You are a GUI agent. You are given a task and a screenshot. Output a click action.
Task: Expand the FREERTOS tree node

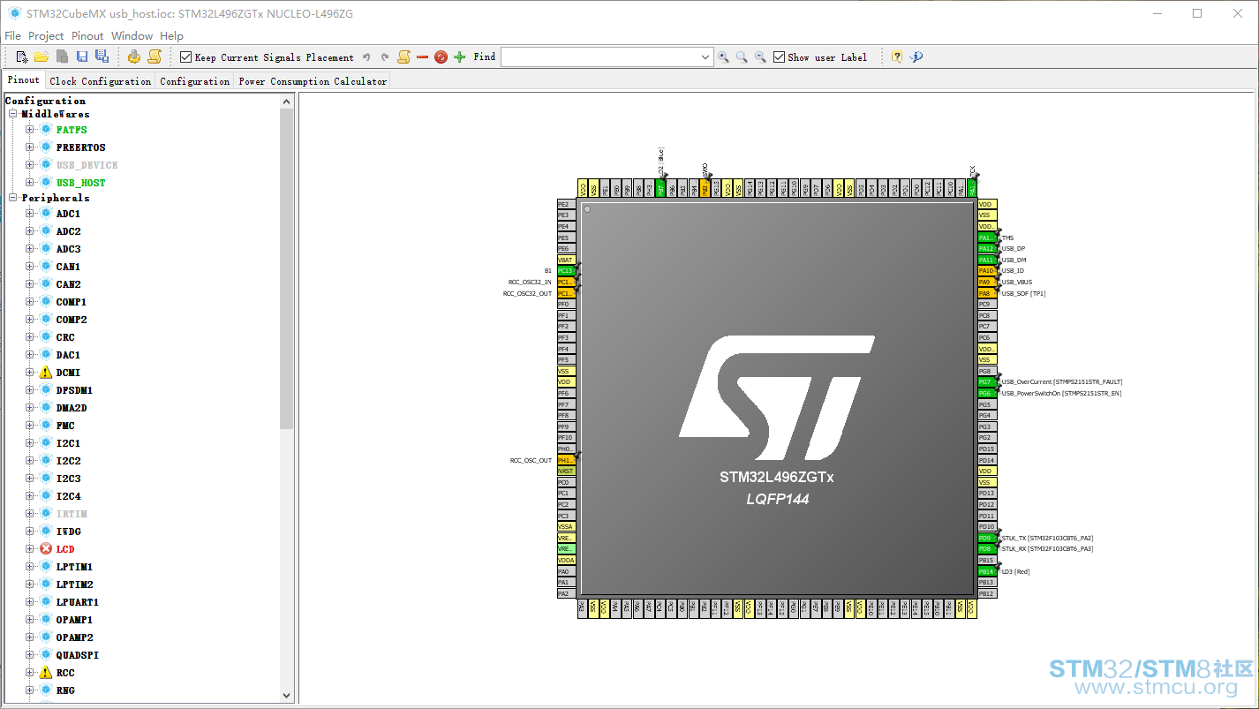click(30, 147)
